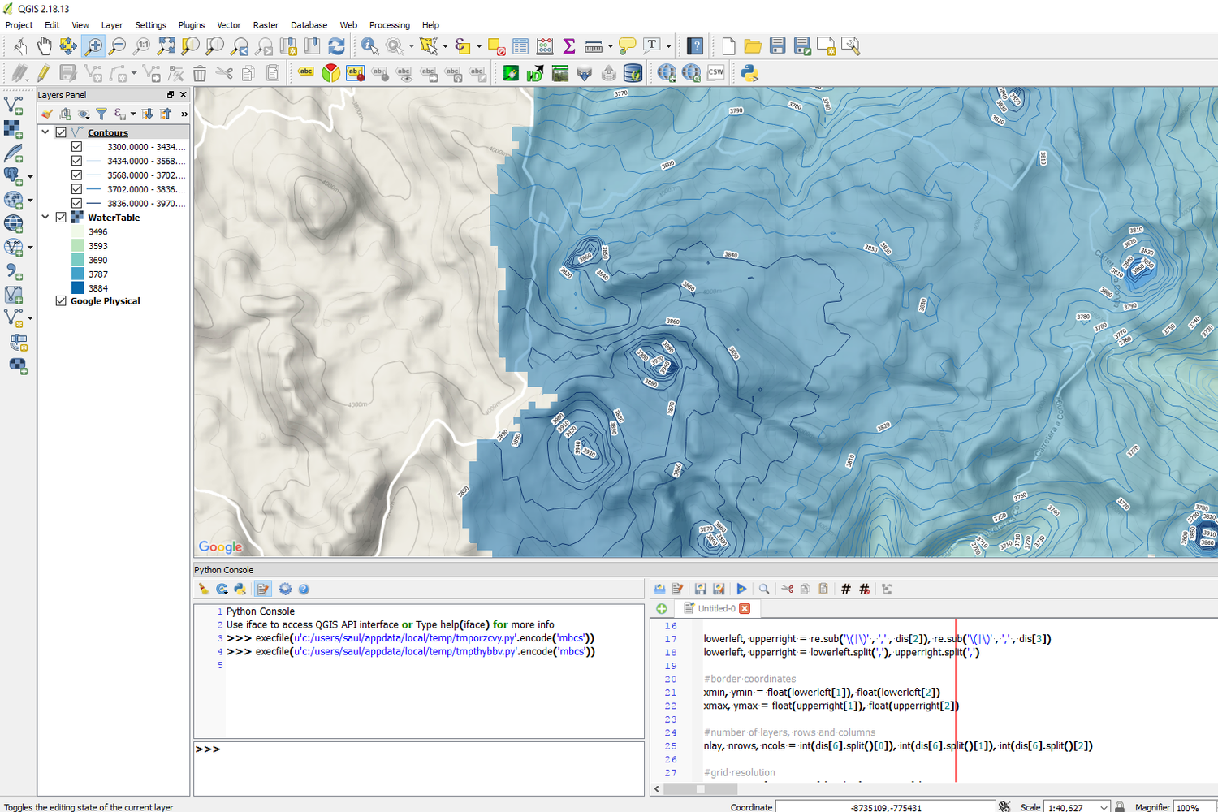The image size is (1218, 812).
Task: Click the 3884 dark blue color swatch
Action: 76,287
